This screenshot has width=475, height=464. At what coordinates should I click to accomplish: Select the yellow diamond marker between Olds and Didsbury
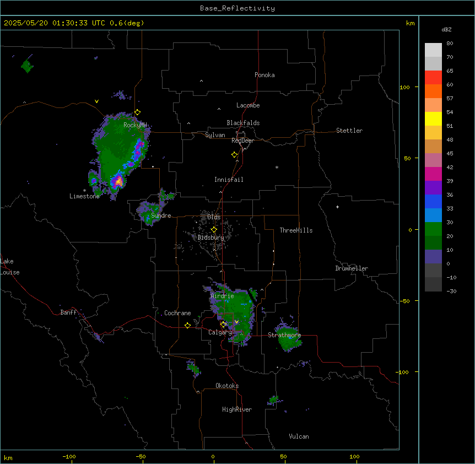[x=214, y=230]
